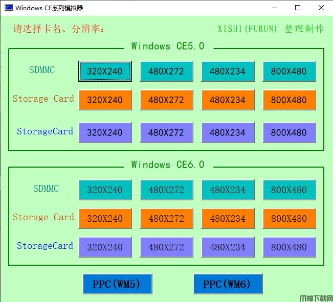Viewport: 333px width, 302px height.
Task: Click the red 请选择卡名、分辨率 prompt
Action: (59, 29)
